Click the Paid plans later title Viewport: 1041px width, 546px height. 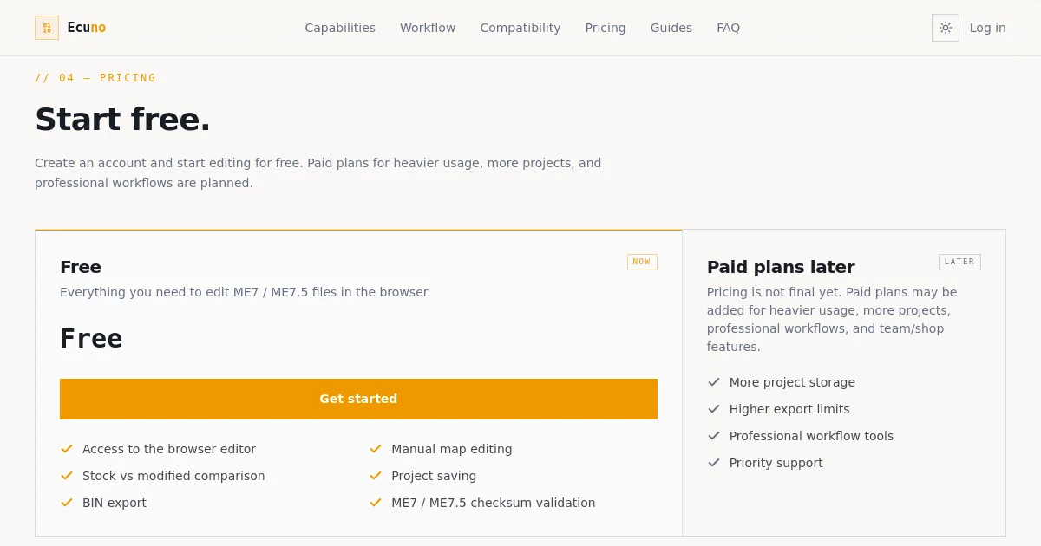tap(781, 267)
